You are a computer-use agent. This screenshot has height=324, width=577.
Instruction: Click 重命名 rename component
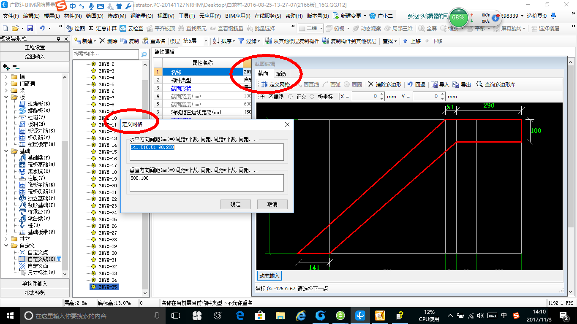[x=154, y=41]
